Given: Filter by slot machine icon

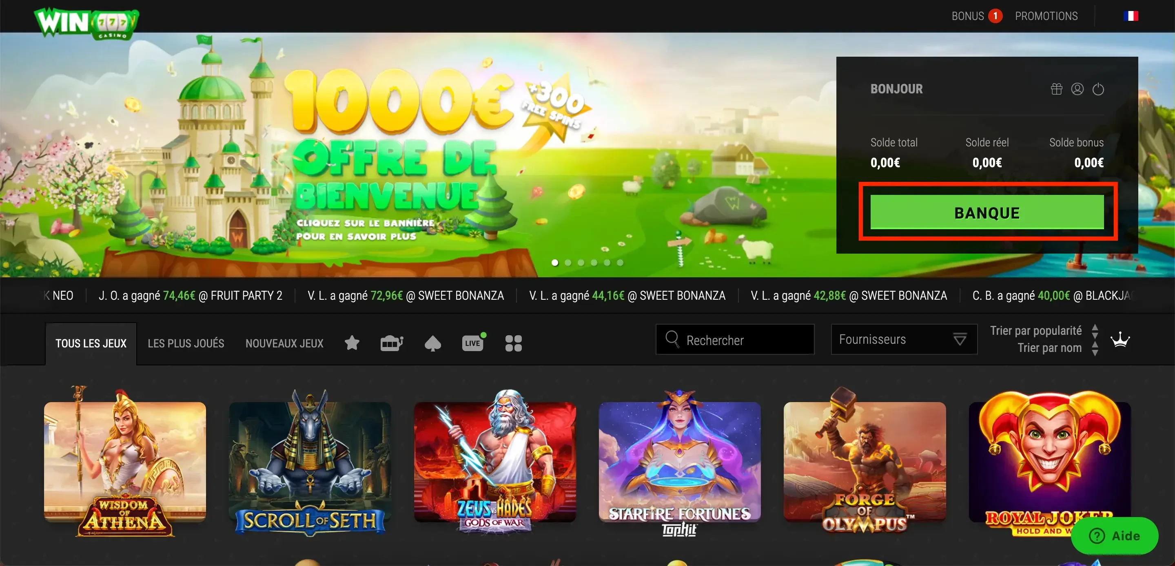Looking at the screenshot, I should [392, 343].
